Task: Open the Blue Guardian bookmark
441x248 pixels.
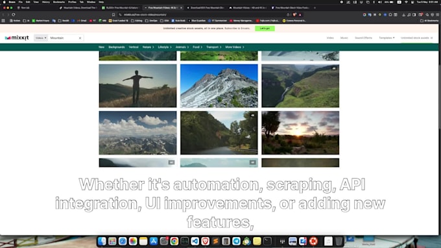Action: pos(197,21)
